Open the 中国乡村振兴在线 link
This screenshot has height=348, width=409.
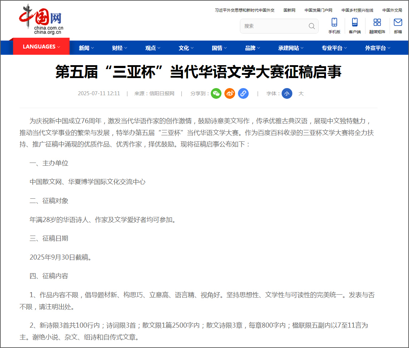coord(357,10)
